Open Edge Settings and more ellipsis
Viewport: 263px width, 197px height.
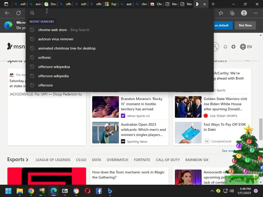click(x=256, y=13)
